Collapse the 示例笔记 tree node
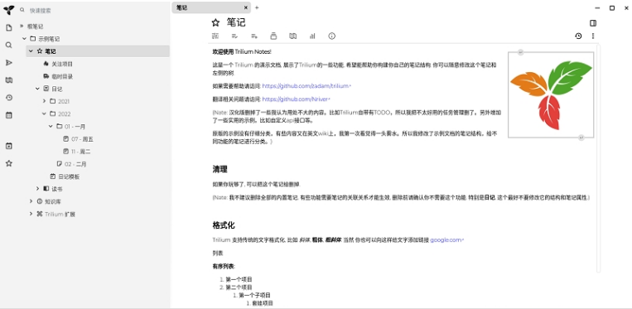Image resolution: width=632 pixels, height=309 pixels. (x=25, y=39)
